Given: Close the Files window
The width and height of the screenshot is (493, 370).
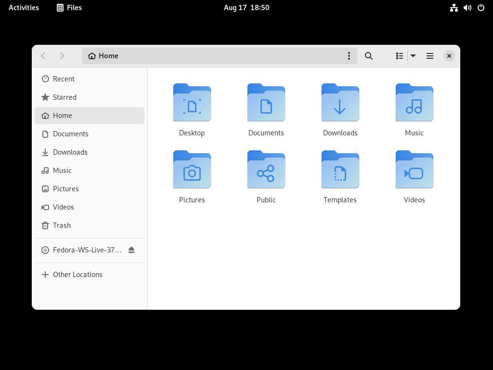Looking at the screenshot, I should pos(449,56).
